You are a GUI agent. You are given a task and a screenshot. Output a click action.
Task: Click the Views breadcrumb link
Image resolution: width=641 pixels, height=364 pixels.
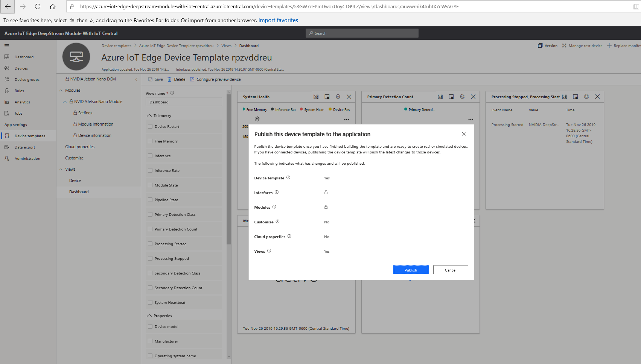tap(226, 45)
